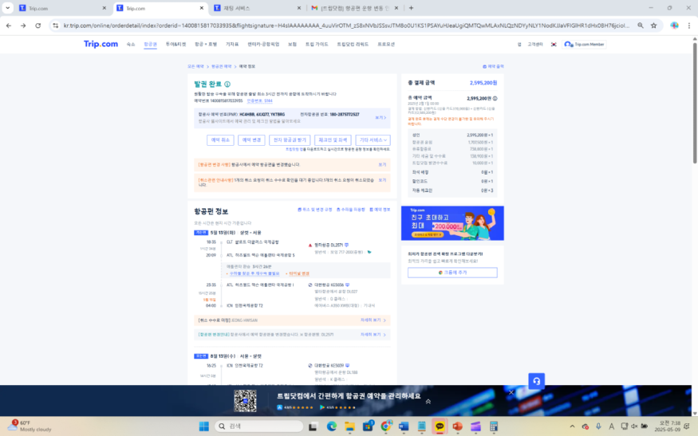Click the South Korea flag language icon
698x436 pixels.
coord(554,45)
